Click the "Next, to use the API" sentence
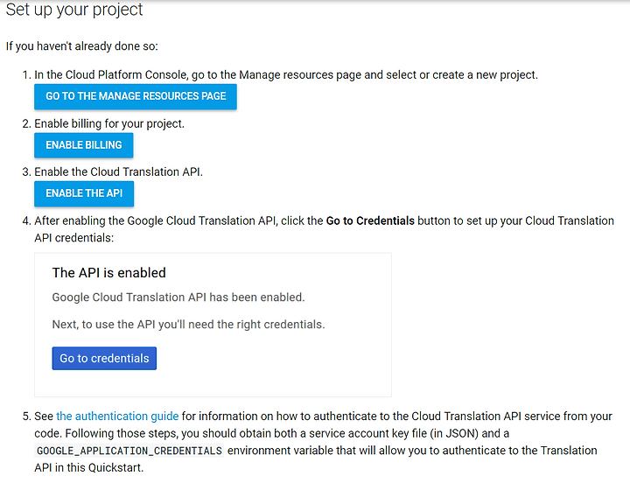The width and height of the screenshot is (630, 483). (x=188, y=325)
